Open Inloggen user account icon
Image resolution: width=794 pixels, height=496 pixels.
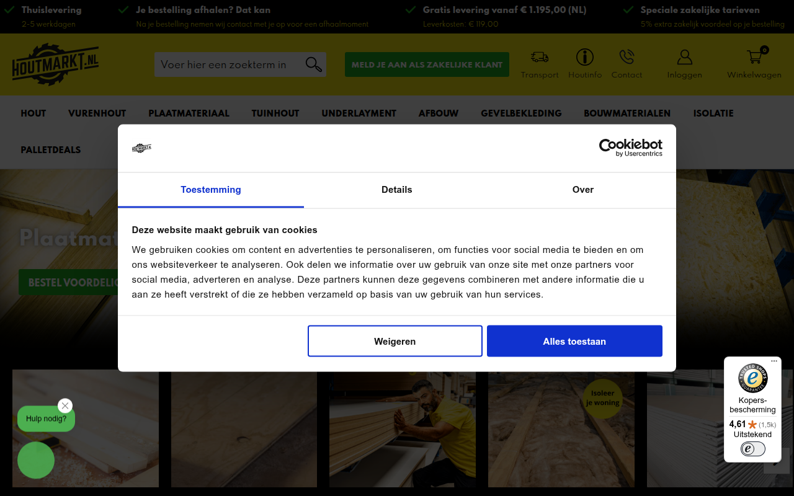684,57
